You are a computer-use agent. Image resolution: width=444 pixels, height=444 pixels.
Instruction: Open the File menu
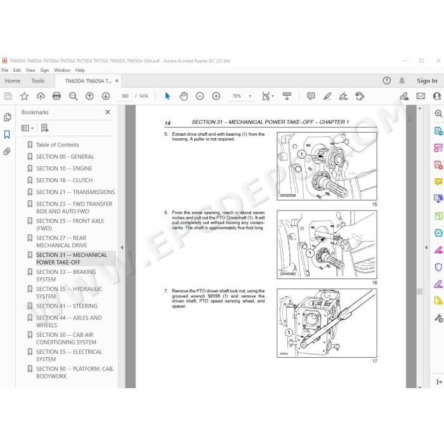click(x=5, y=70)
